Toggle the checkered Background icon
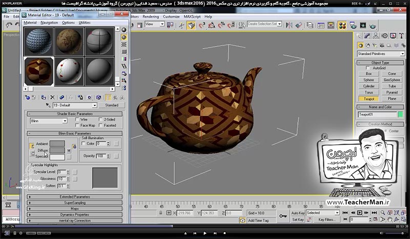The height and width of the screenshot is (239, 410). click(x=124, y=45)
